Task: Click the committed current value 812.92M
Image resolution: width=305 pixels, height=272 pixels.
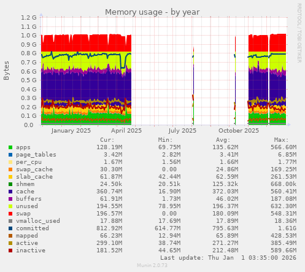Action: click(x=109, y=228)
